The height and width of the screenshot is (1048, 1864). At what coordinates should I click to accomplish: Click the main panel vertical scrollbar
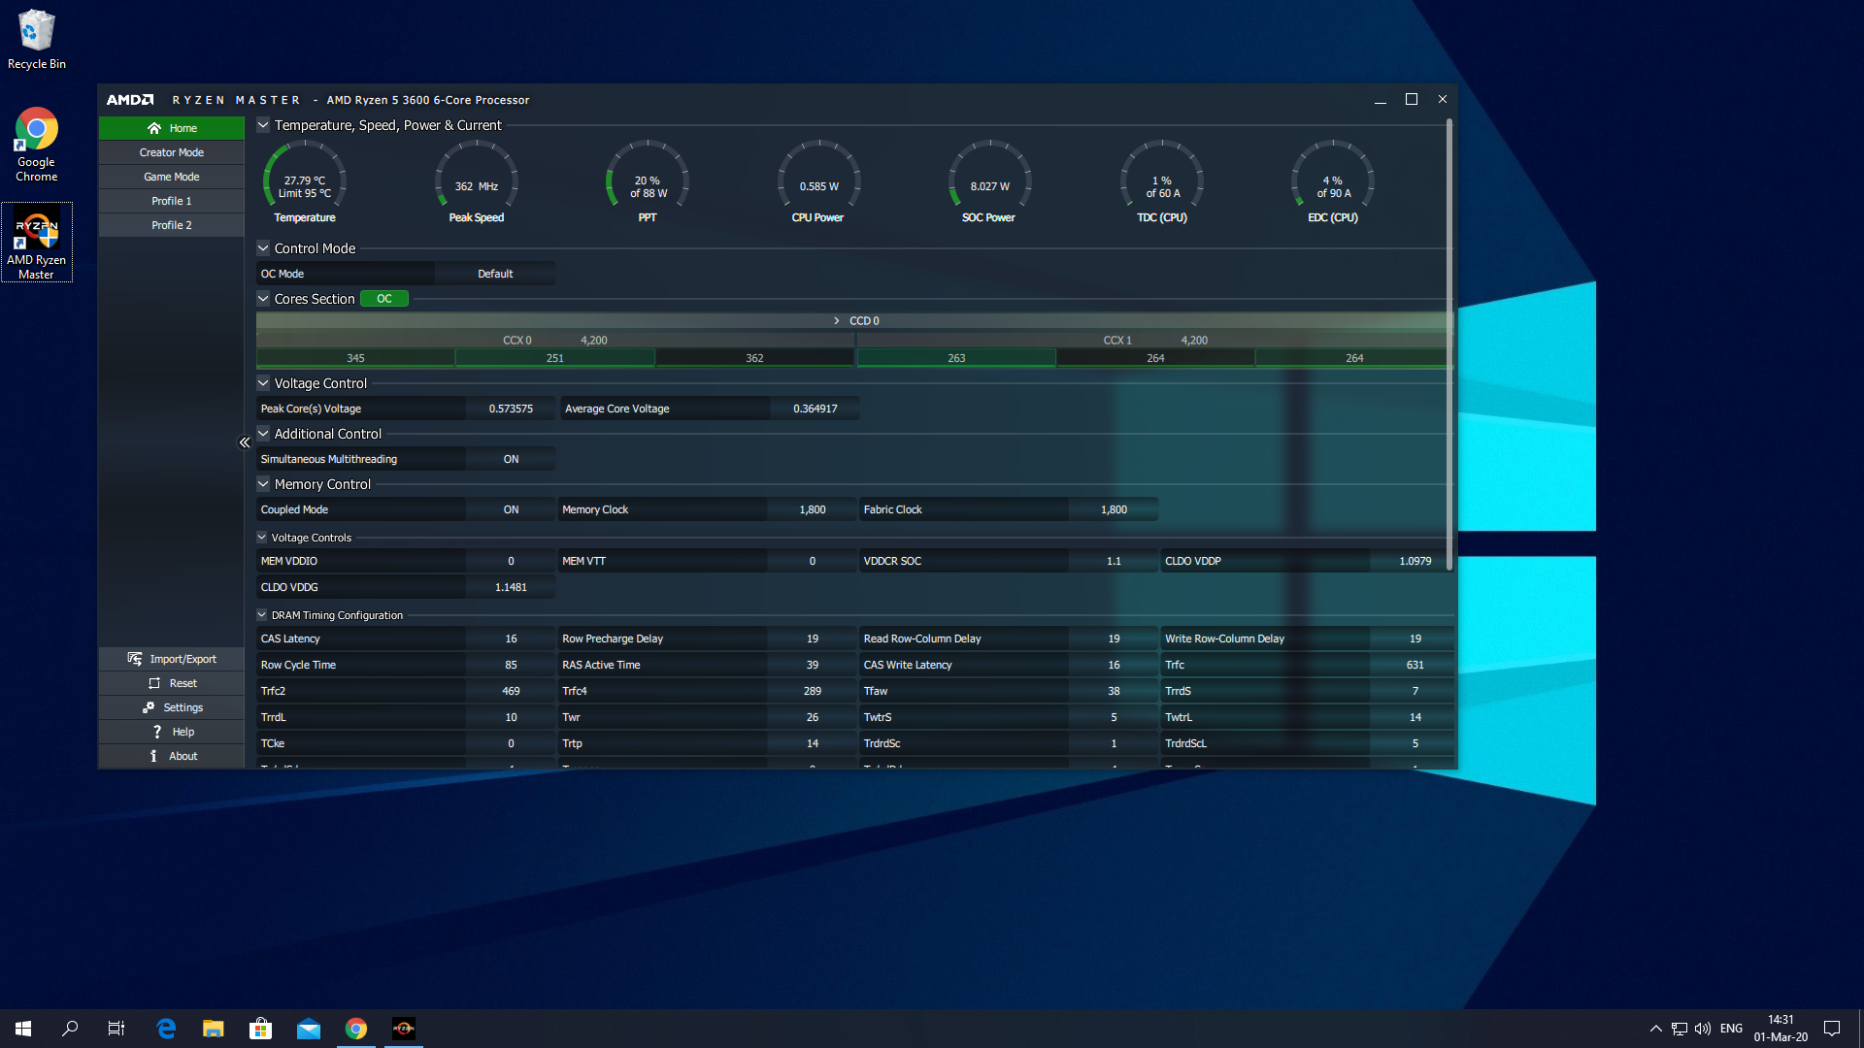[x=1449, y=344]
